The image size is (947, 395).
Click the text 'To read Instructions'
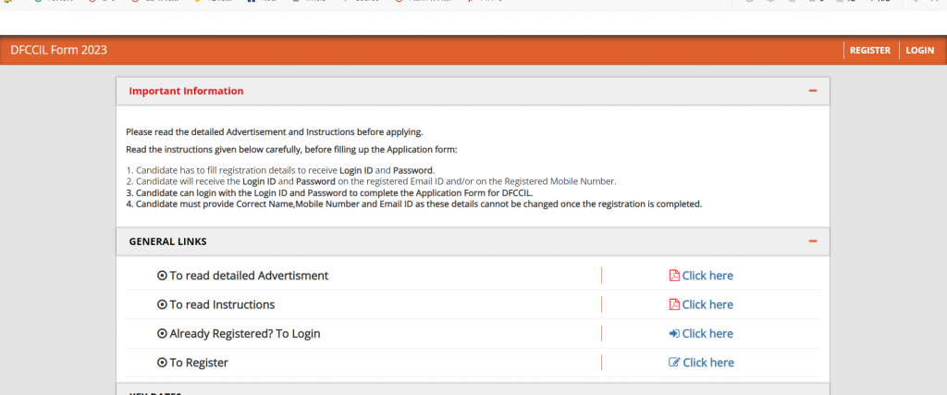222,304
